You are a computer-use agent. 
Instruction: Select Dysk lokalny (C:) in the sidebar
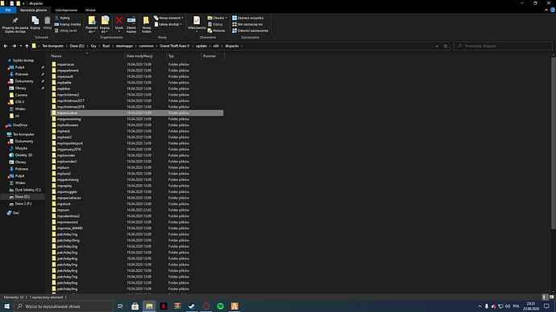pyautogui.click(x=27, y=190)
